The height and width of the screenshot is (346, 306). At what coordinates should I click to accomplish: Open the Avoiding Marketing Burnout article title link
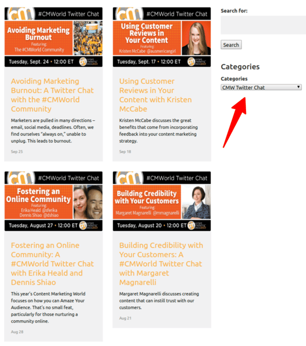click(53, 95)
